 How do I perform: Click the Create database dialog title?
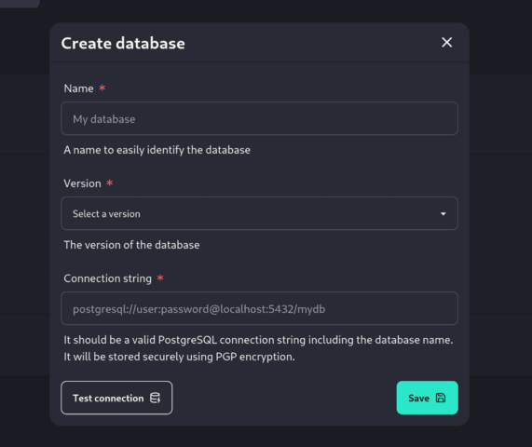point(123,43)
